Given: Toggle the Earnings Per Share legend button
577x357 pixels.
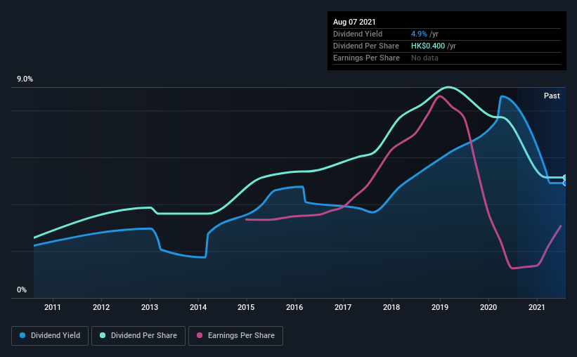Looking at the screenshot, I should [235, 336].
